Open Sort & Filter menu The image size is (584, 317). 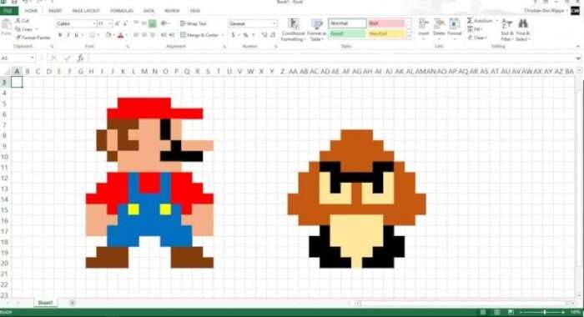tap(507, 30)
